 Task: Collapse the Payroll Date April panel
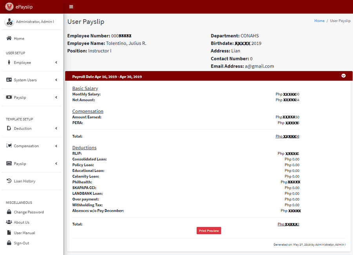point(343,75)
